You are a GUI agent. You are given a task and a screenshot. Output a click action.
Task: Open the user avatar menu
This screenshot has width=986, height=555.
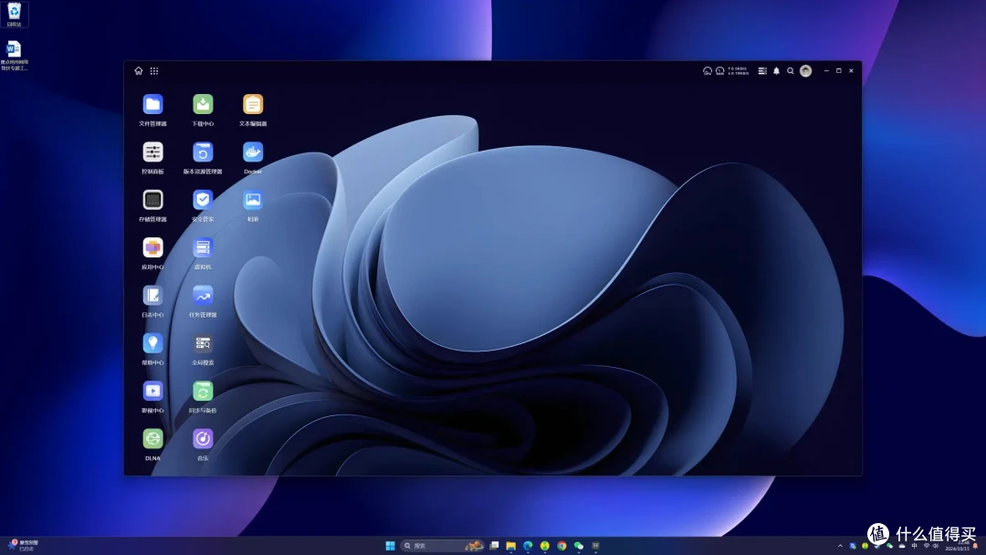point(805,71)
